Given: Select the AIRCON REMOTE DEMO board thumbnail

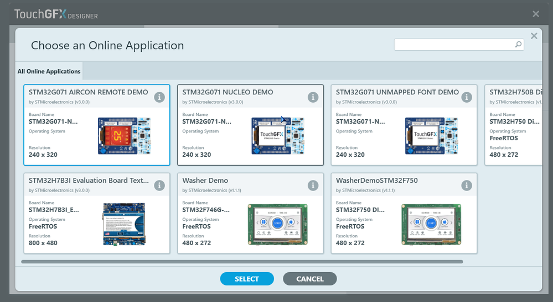Looking at the screenshot, I should tap(124, 136).
